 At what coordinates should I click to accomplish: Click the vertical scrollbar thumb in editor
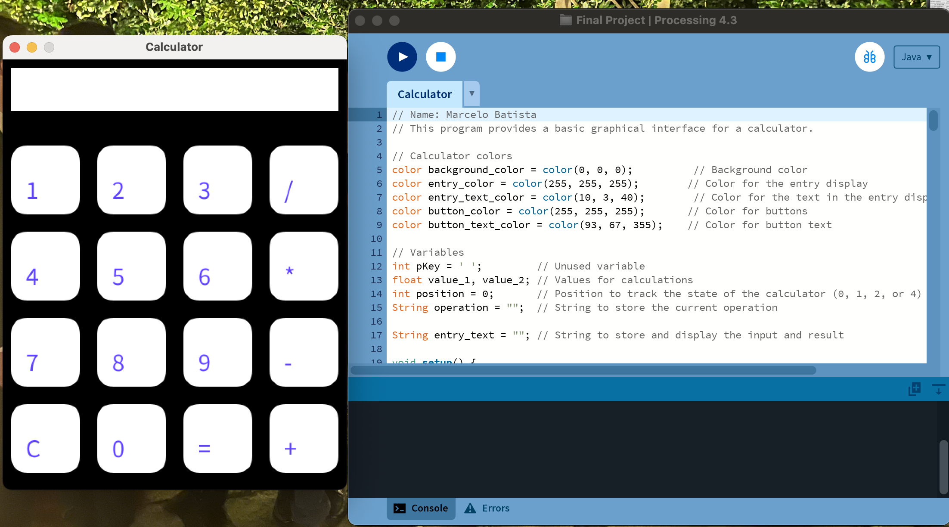point(933,121)
